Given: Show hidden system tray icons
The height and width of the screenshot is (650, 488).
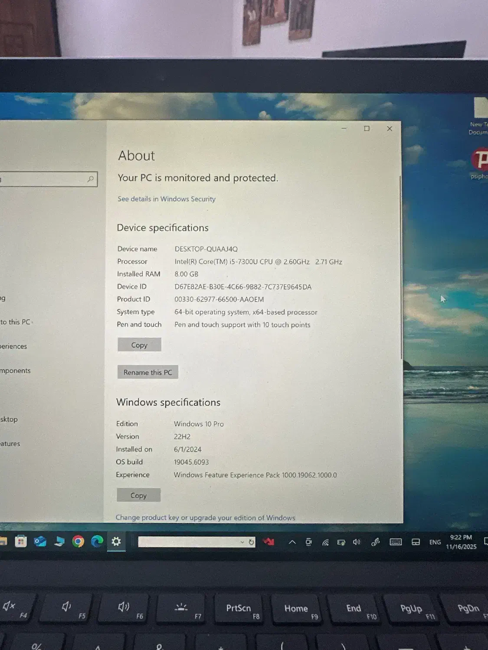Looking at the screenshot, I should coord(292,542).
